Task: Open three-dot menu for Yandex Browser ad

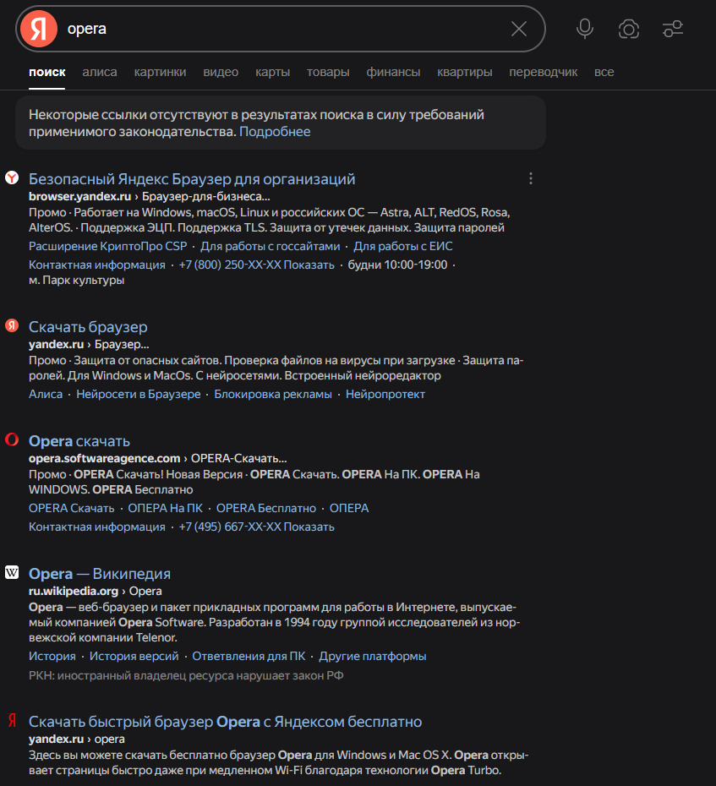Action: (531, 178)
